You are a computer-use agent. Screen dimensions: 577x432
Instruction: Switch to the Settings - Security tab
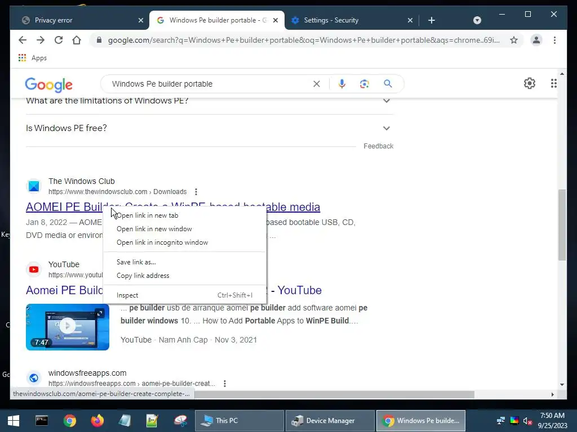pyautogui.click(x=352, y=20)
